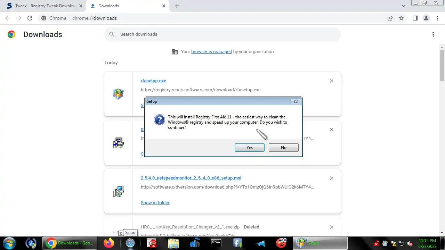Switch to Chrome Downloads taskbar button

pyautogui.click(x=71, y=243)
